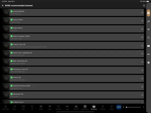Open the CD tab in bottom bar
The image size is (151, 113).
32,107
